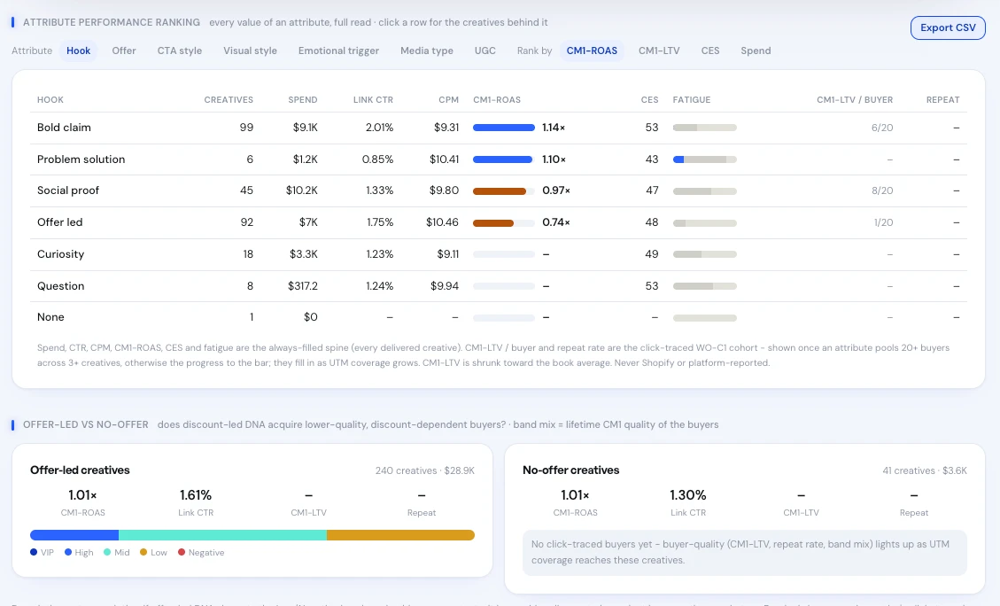Click the $10.2K spend value

302,190
